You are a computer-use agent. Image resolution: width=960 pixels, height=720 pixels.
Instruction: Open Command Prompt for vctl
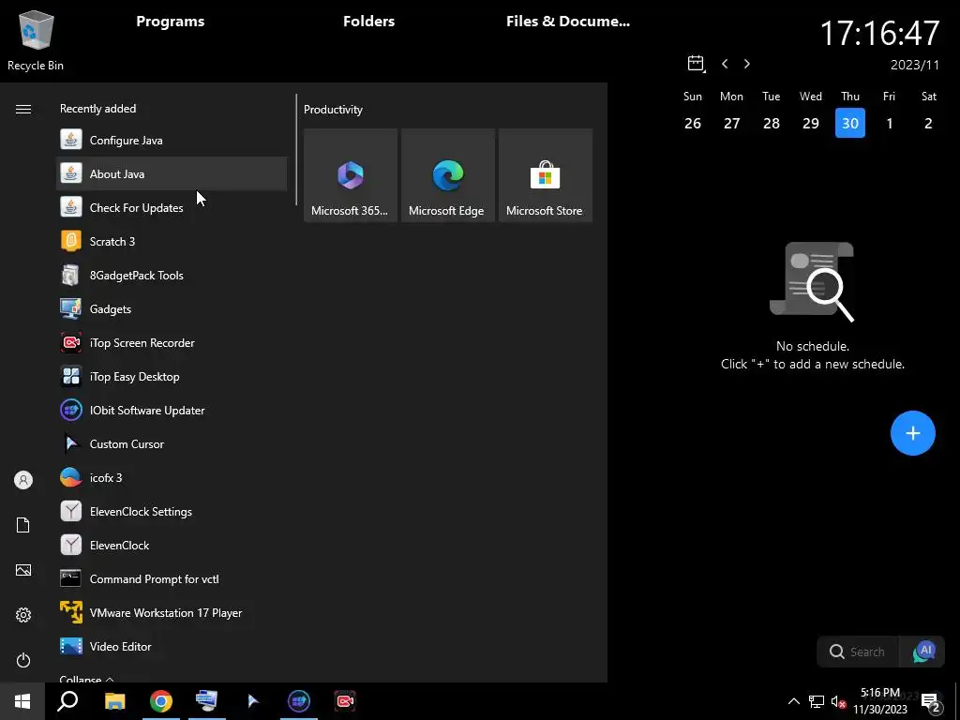[172, 578]
